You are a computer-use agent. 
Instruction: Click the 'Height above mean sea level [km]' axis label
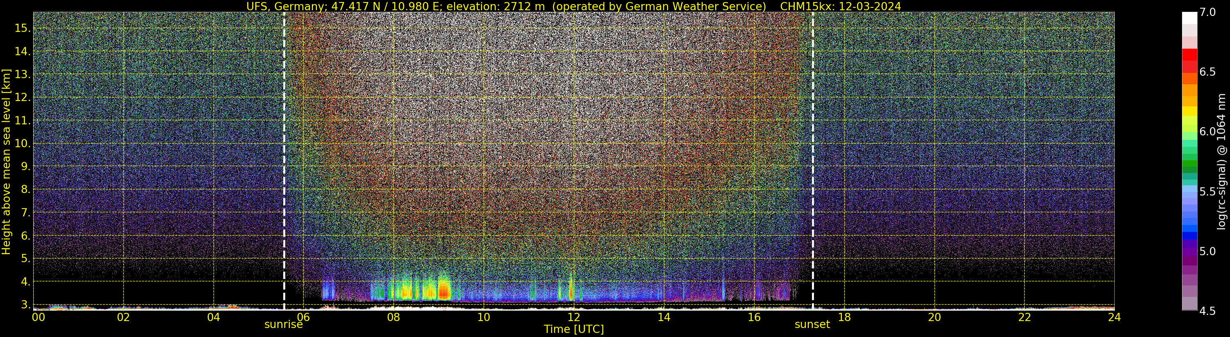point(6,162)
